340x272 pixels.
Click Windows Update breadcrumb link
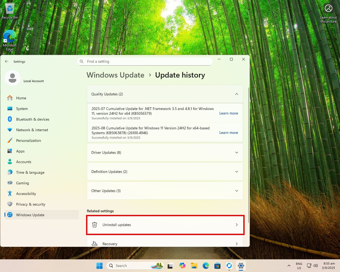[x=115, y=75]
